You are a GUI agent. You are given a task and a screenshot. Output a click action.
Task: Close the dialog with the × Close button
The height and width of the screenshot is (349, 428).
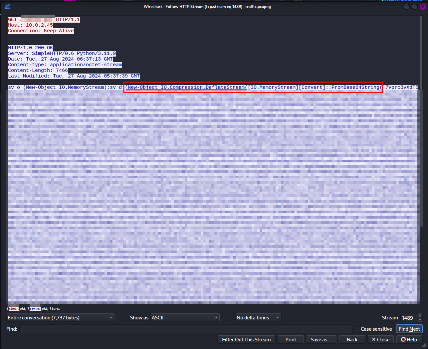380,339
